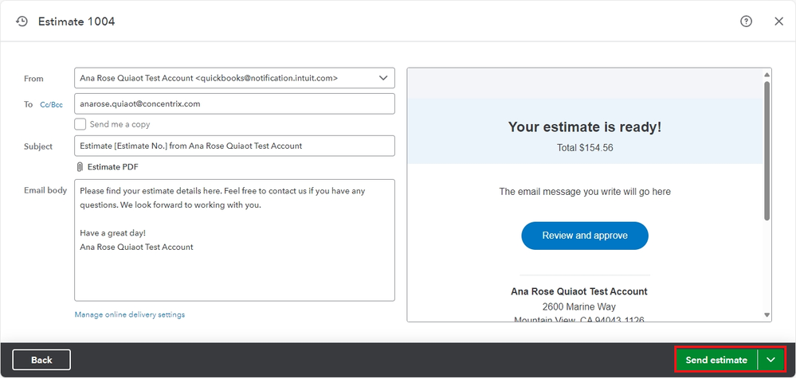Open the Cc/Bcc link
This screenshot has height=378, width=796.
pos(51,104)
